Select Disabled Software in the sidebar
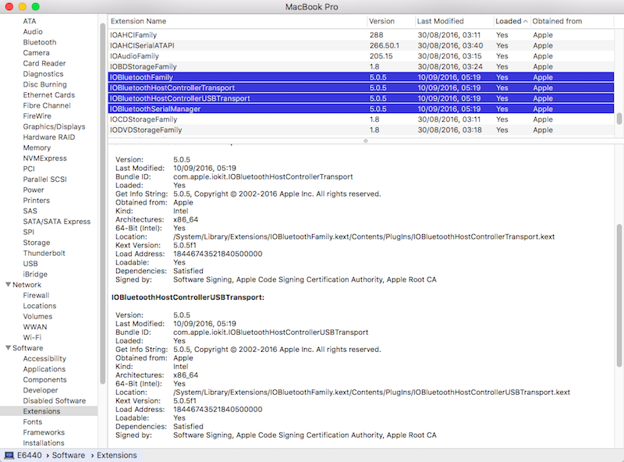The image size is (624, 462). click(54, 400)
